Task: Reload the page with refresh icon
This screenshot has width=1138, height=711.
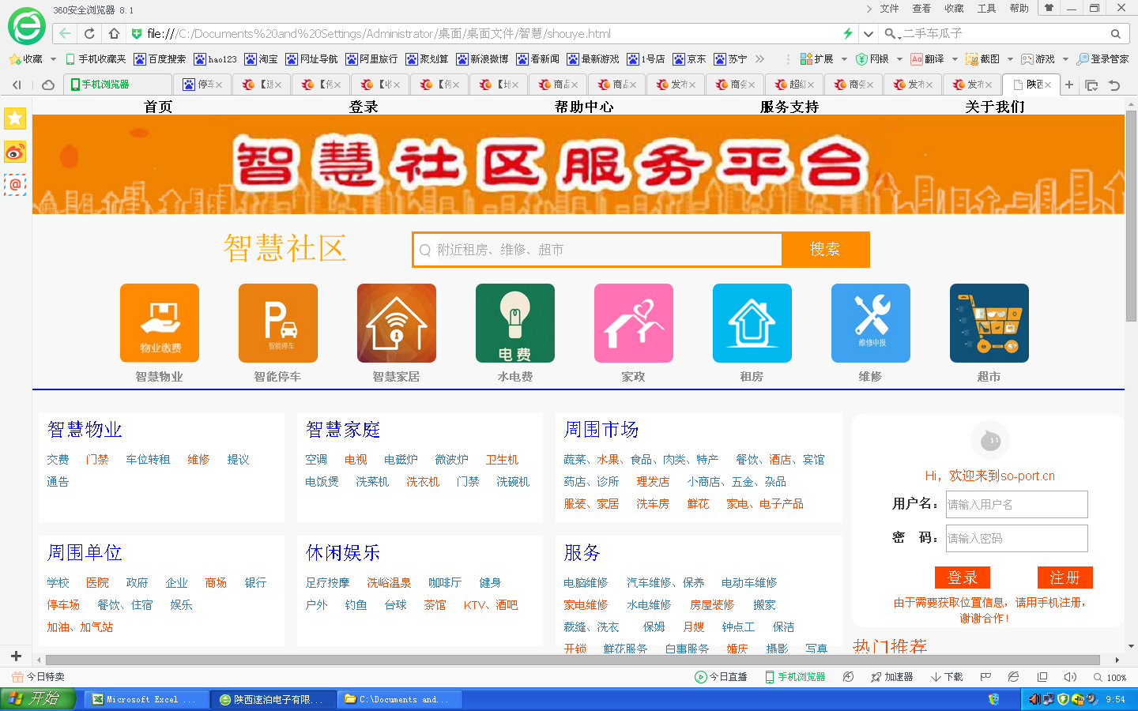Action: tap(89, 33)
